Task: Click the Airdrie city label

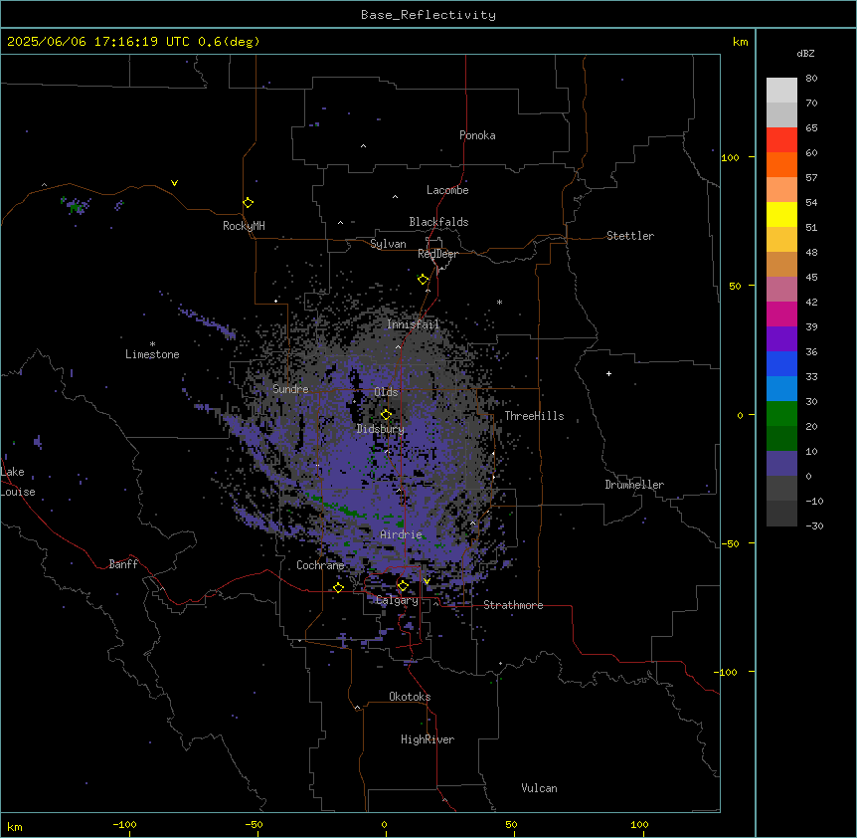Action: point(402,534)
